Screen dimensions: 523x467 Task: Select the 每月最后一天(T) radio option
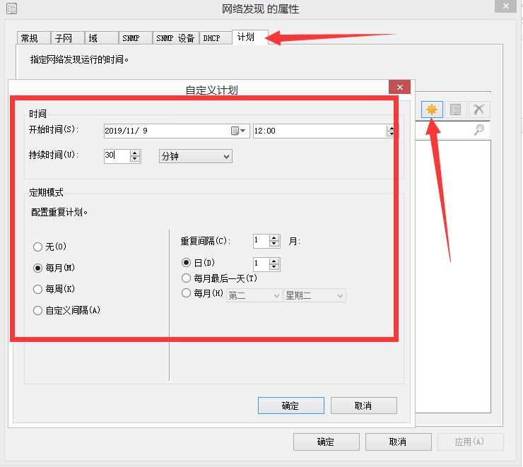[186, 278]
